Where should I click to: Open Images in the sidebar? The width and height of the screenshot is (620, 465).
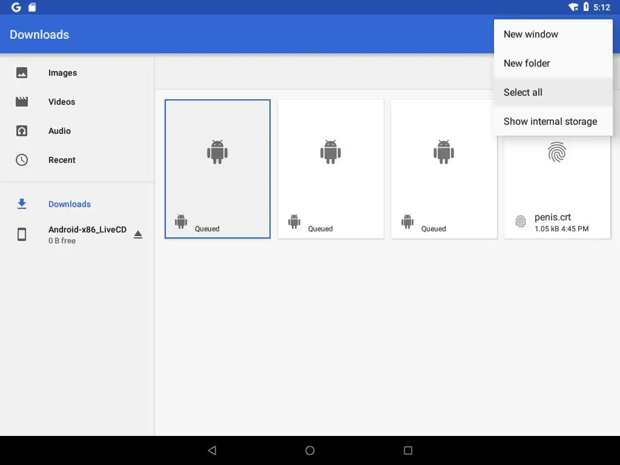77,73
